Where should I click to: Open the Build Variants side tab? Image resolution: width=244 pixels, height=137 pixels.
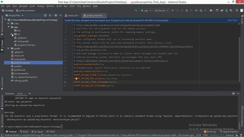(2, 102)
